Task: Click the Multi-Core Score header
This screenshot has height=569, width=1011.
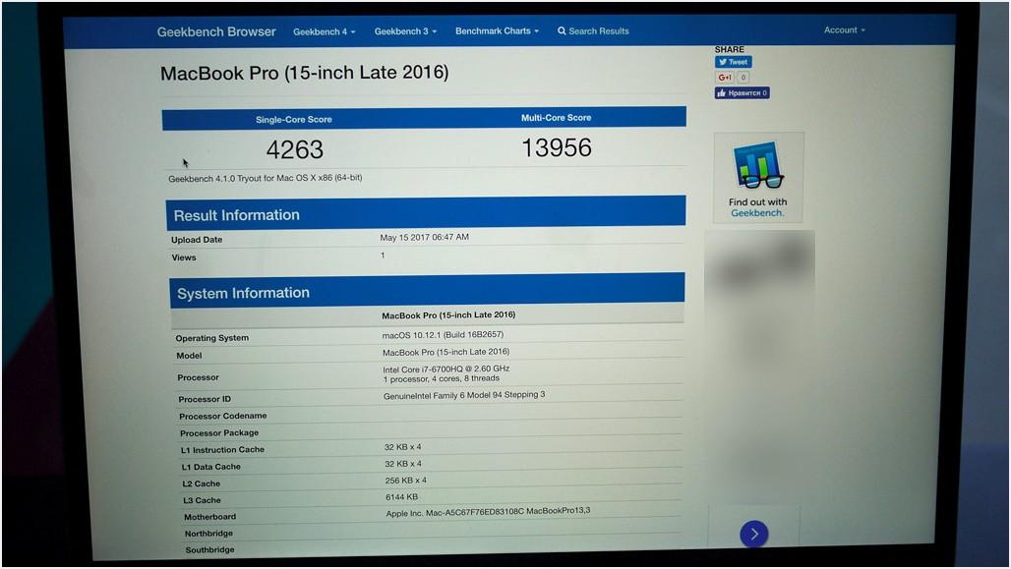Action: [x=556, y=118]
